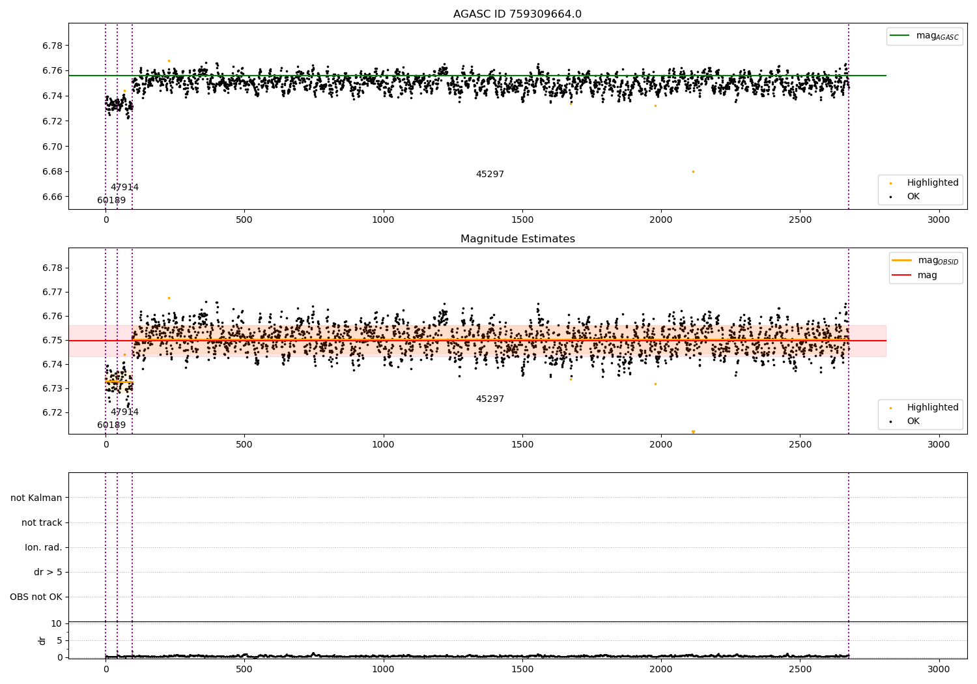Image resolution: width=977 pixels, height=684 pixels.
Task: Click the 5 tick on the dr axis
Action: 59,640
